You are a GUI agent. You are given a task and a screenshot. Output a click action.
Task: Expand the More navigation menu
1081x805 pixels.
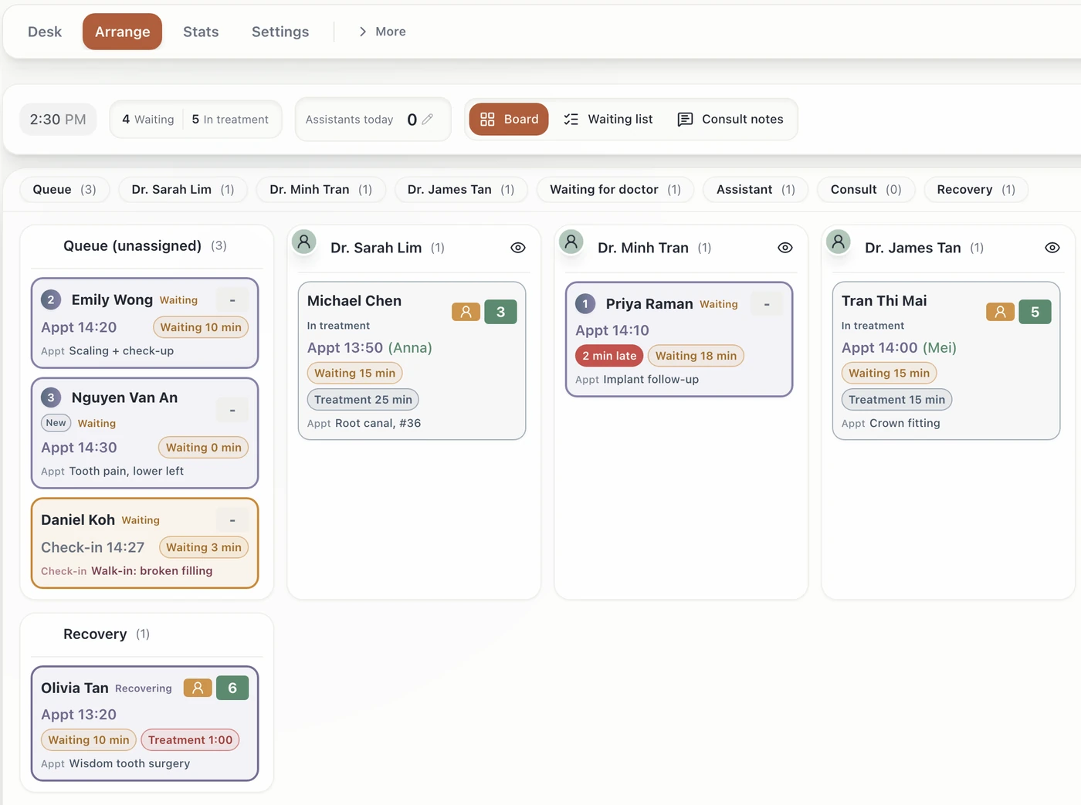coord(382,32)
